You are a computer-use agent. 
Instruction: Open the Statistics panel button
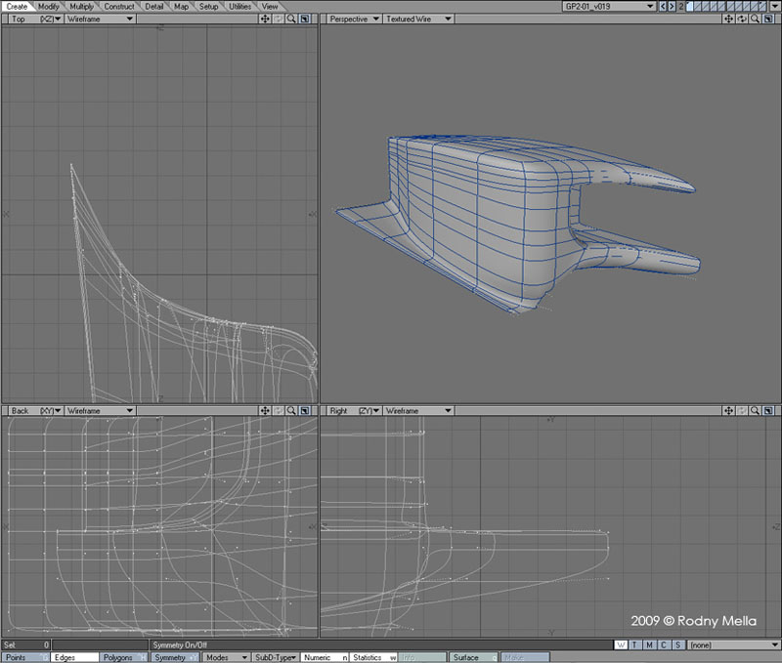pyautogui.click(x=371, y=658)
